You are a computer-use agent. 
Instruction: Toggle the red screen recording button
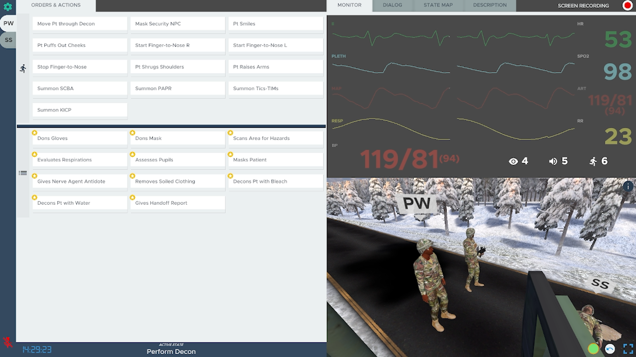627,6
